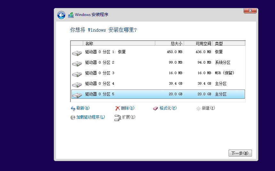Click drive icon for partition 1 恢复
This screenshot has height=171, width=275.
click(x=77, y=53)
